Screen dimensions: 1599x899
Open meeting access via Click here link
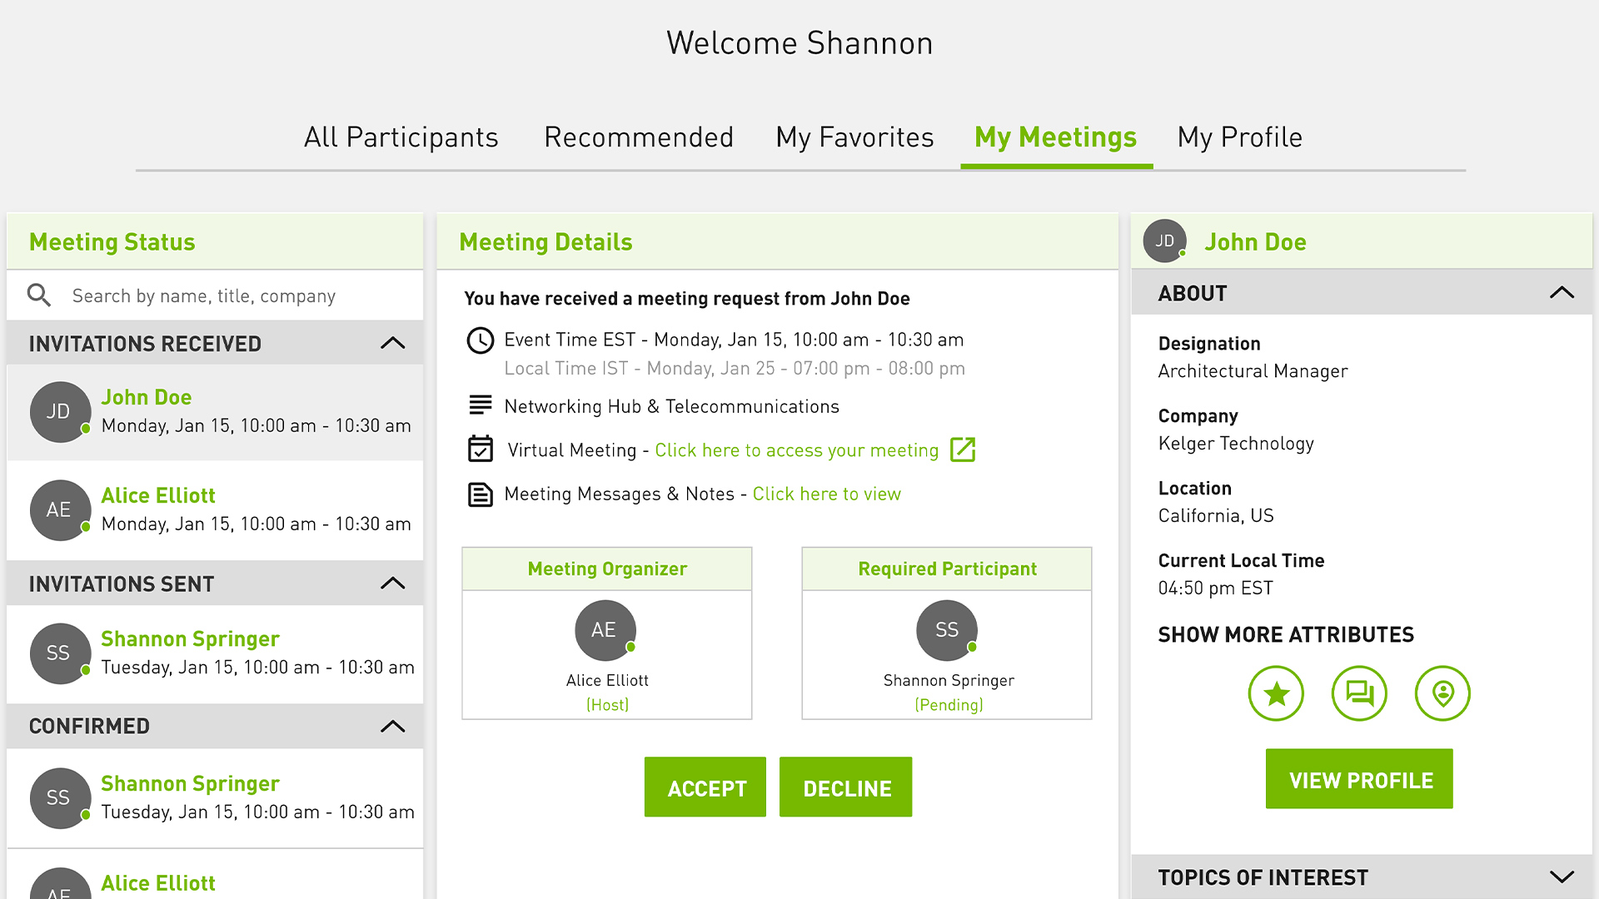tap(796, 449)
